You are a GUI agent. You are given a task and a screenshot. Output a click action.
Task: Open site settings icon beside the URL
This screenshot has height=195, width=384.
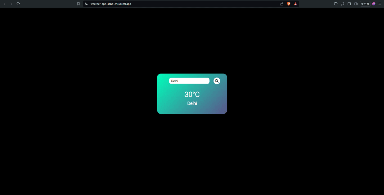86,4
